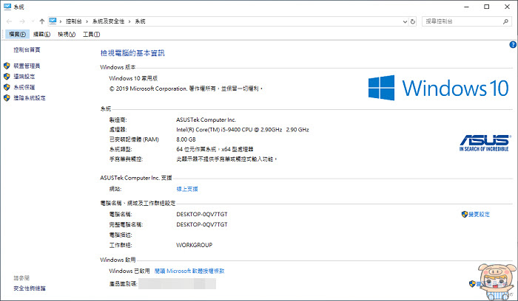Screen dimensions: 518x301
Task: Expand chevron before 控制台 breadcrumb
Action: (x=61, y=21)
